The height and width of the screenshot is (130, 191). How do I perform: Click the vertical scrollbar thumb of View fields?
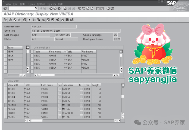pyautogui.click(x=123, y=96)
